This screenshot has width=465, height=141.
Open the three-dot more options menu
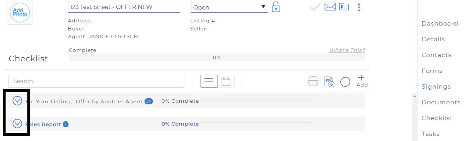pyautogui.click(x=359, y=7)
